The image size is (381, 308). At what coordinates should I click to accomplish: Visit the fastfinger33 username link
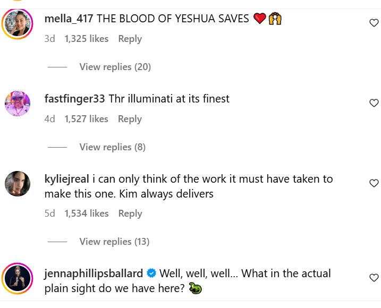coord(74,99)
